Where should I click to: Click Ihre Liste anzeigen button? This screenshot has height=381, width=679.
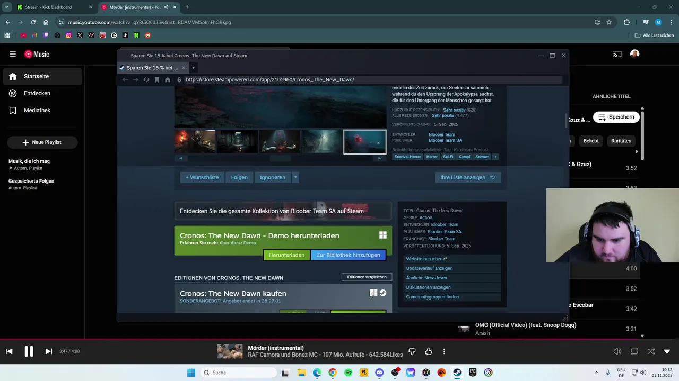(468, 177)
